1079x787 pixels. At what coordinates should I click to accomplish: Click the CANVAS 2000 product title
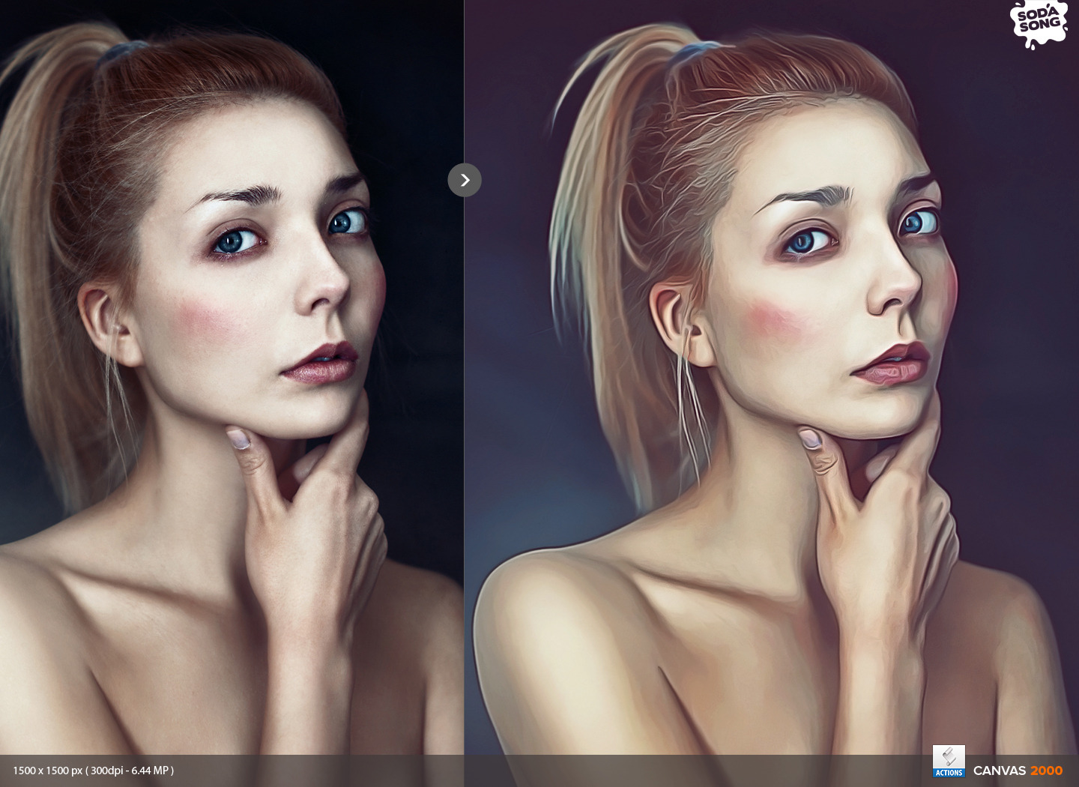1019,771
